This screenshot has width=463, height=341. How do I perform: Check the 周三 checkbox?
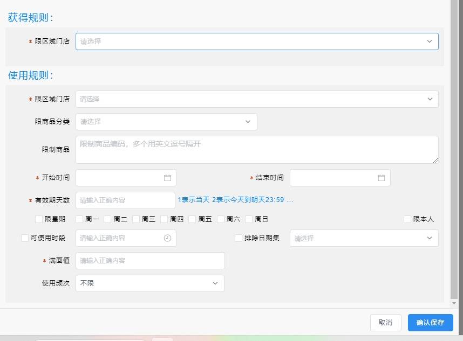coord(136,219)
